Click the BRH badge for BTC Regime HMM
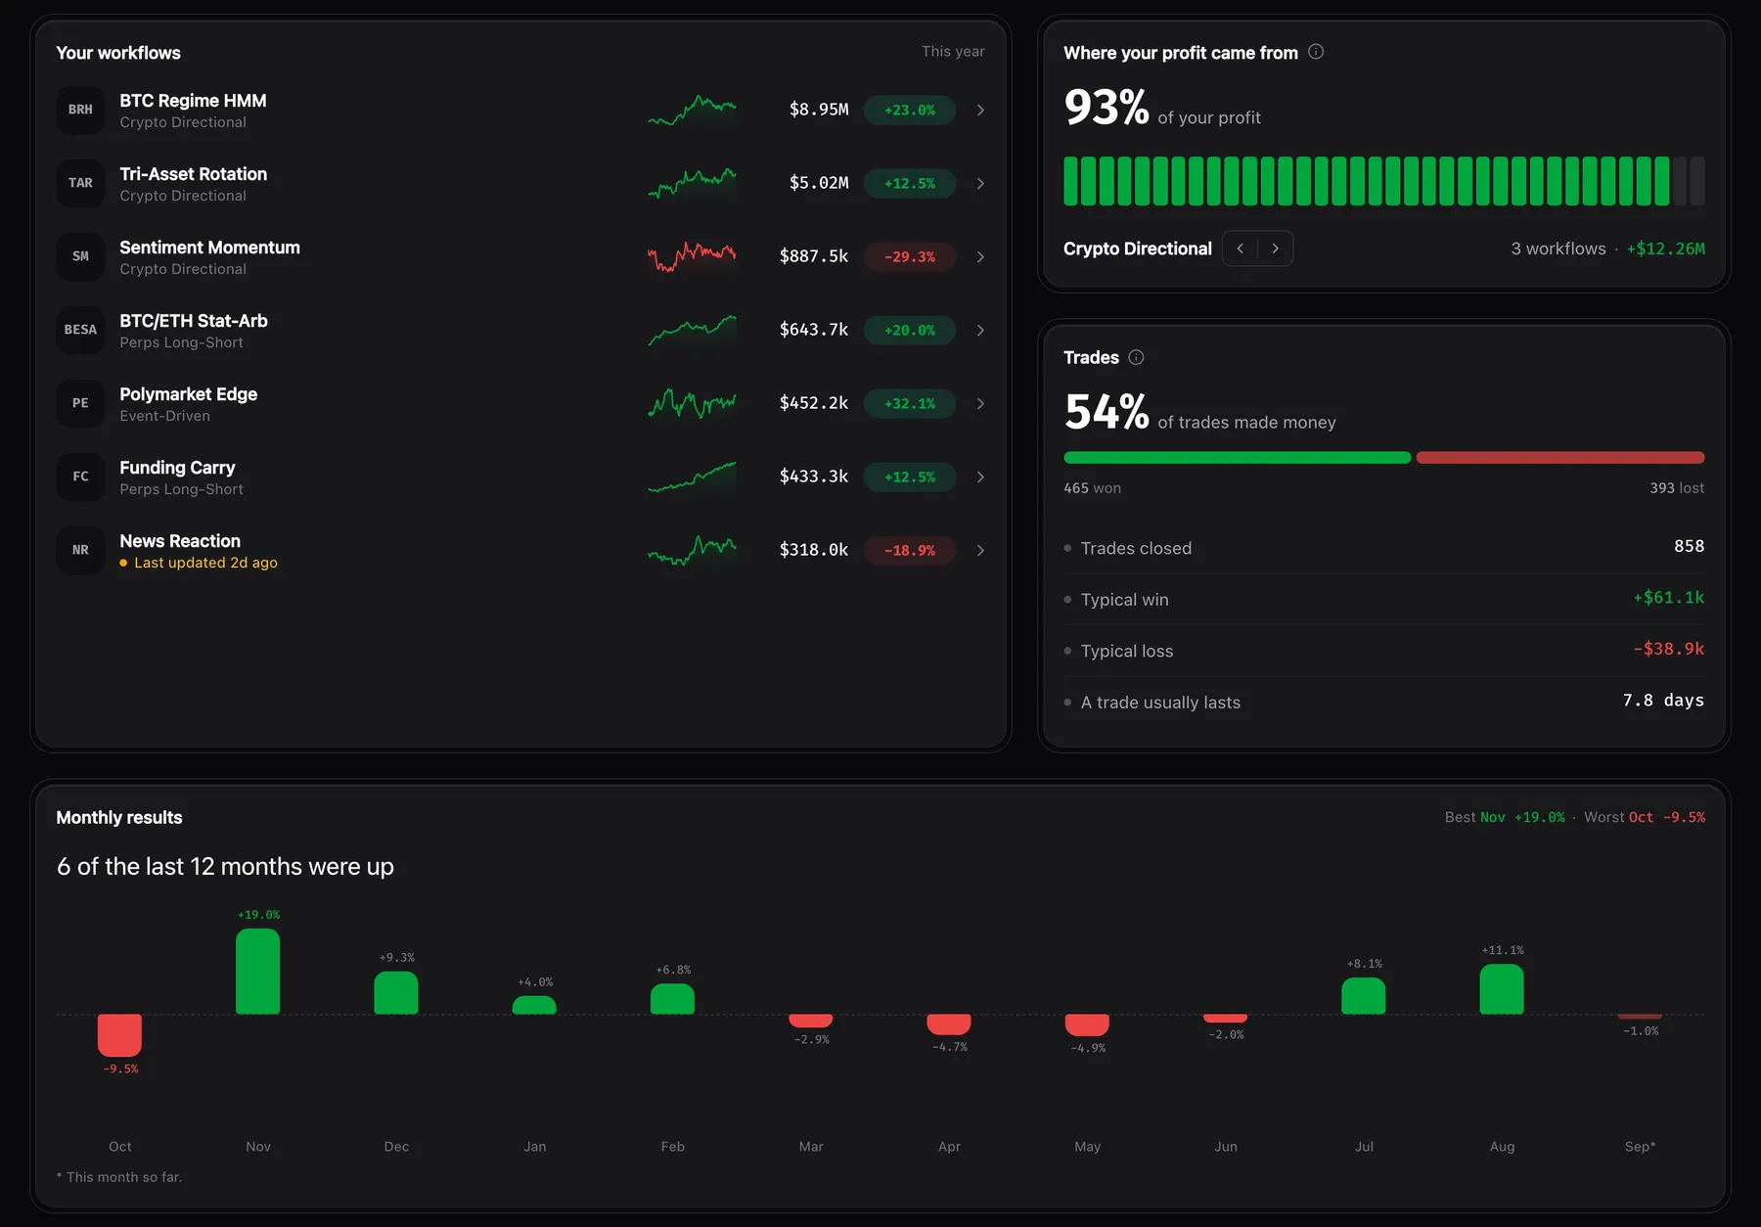 80,110
